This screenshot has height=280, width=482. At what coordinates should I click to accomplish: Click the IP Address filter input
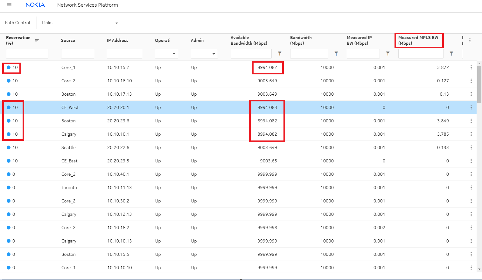124,54
